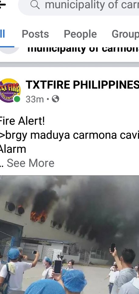Tap the public globe privacy icon
Image resolution: width=139 pixels, height=294 pixels.
pos(55,99)
